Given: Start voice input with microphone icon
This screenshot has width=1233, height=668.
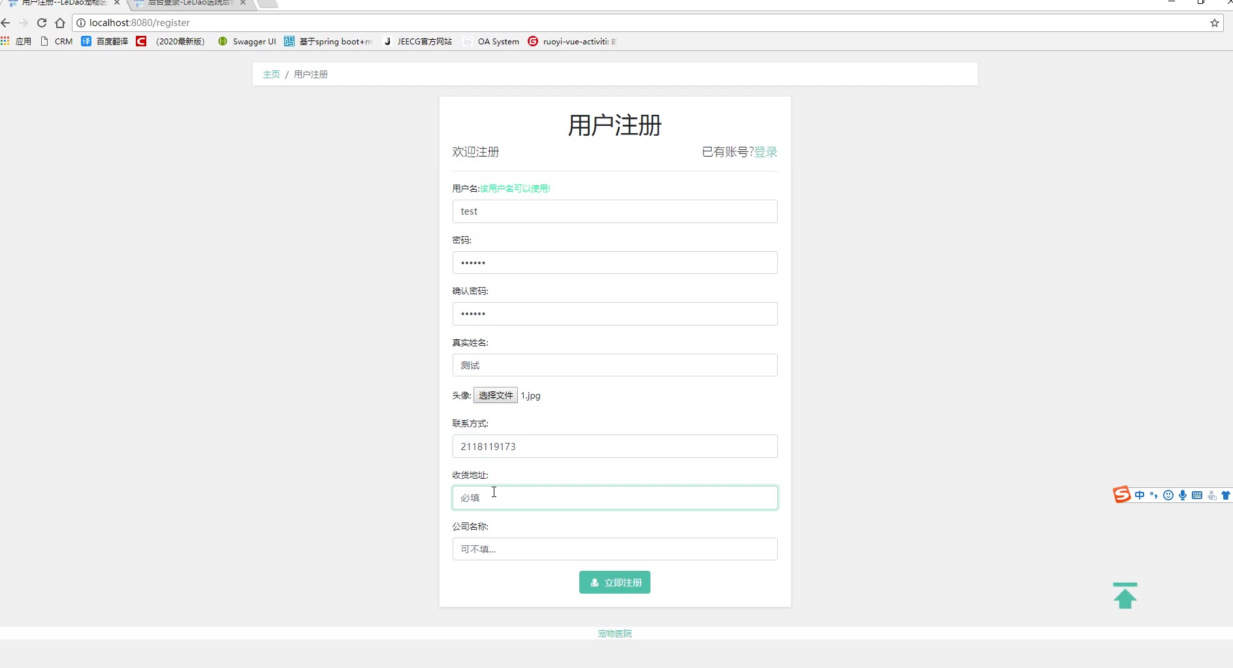Looking at the screenshot, I should point(1183,495).
